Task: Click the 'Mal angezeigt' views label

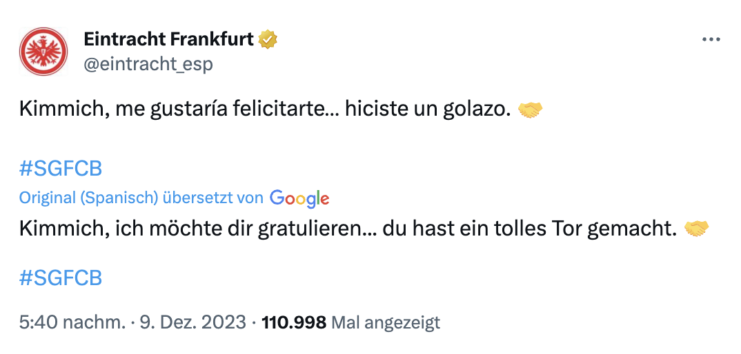Action: click(386, 322)
